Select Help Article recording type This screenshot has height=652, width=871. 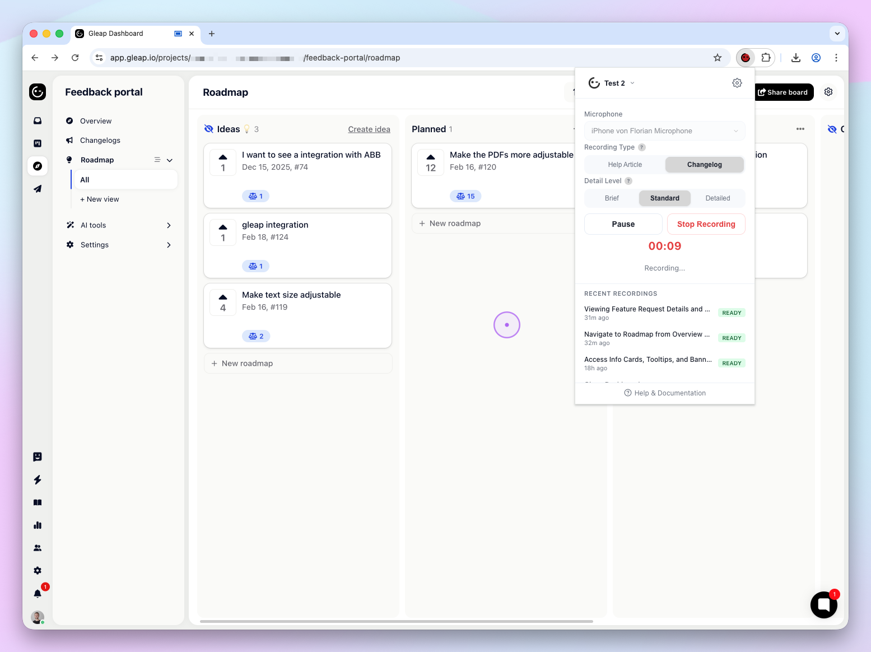625,165
